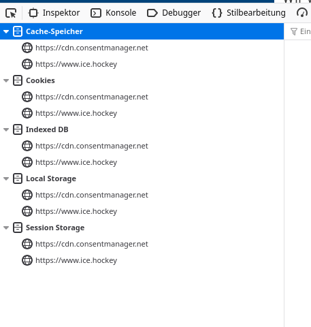The height and width of the screenshot is (327, 311).
Task: Collapse the Session Storage tree node
Action: [6, 228]
